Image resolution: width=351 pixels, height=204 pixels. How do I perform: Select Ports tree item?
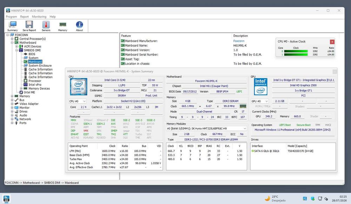click(x=23, y=123)
